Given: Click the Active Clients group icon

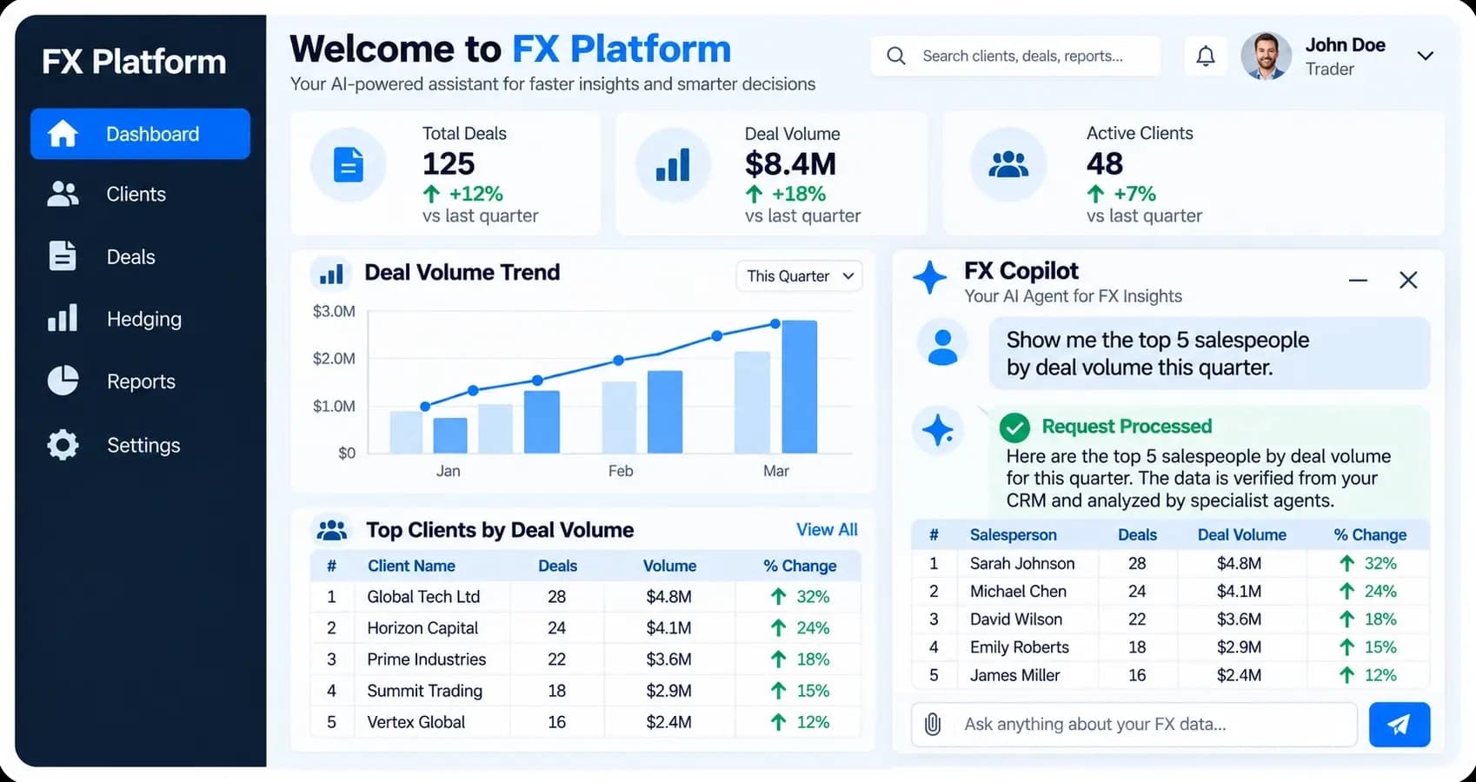Looking at the screenshot, I should pyautogui.click(x=1008, y=164).
